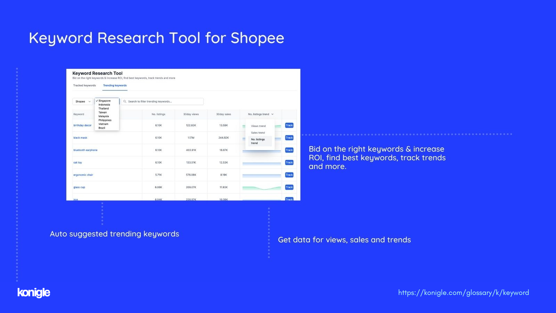Select Views trend option
556x313 pixels.
[258, 126]
